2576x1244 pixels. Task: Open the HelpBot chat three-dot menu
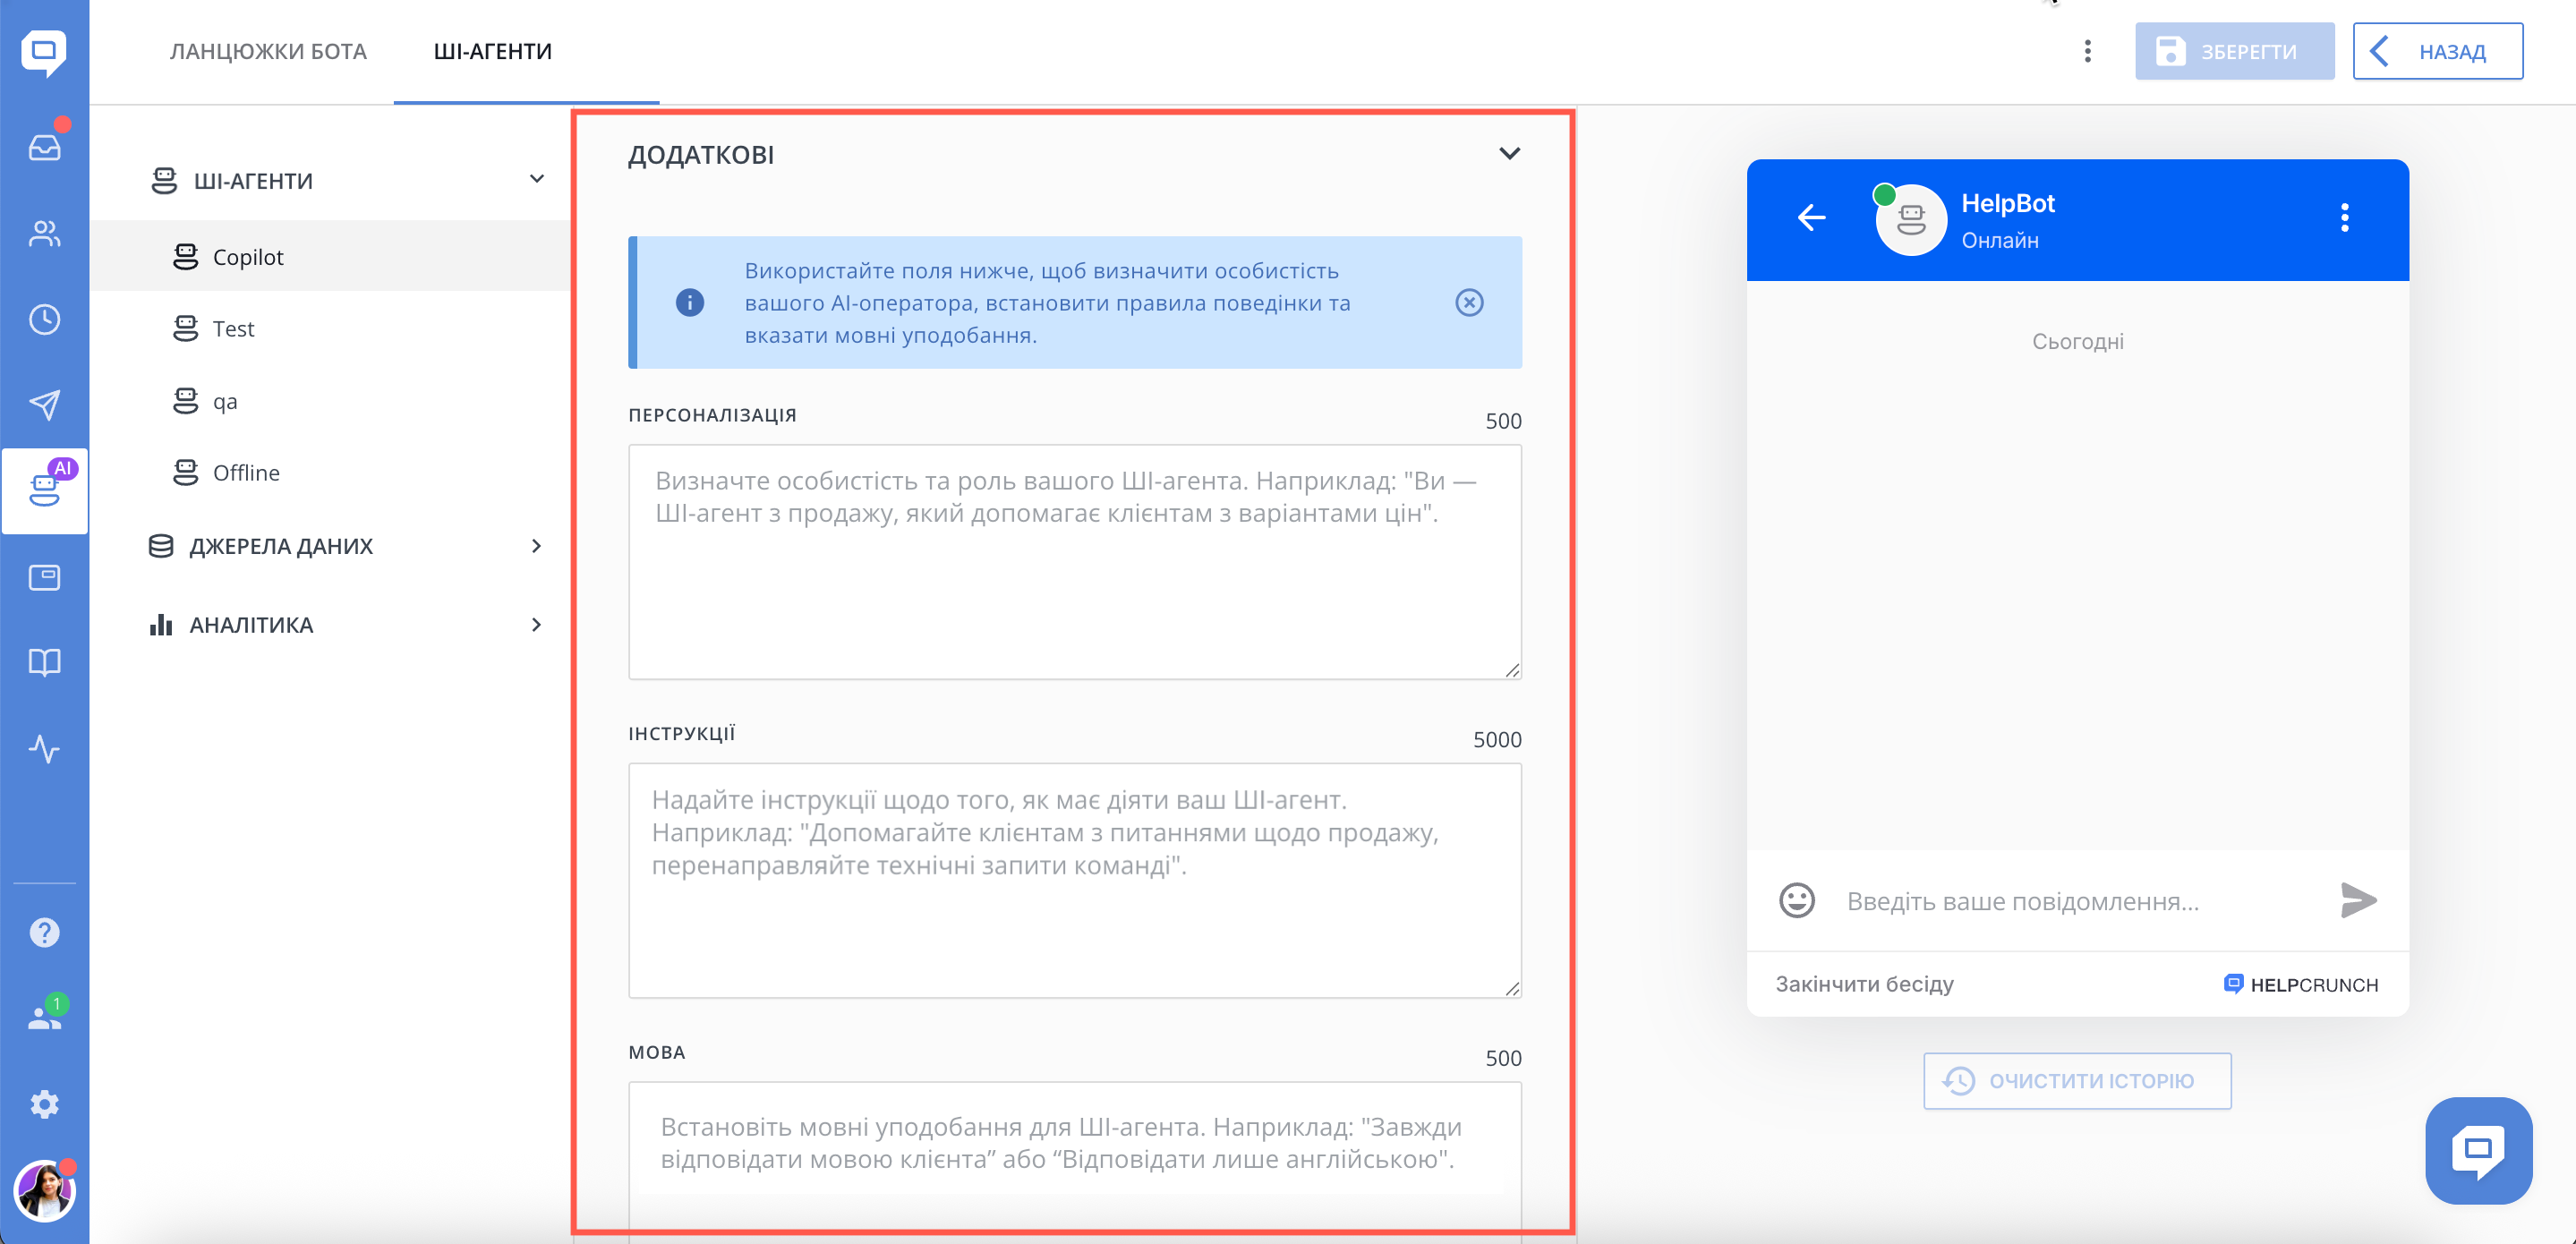[2344, 217]
